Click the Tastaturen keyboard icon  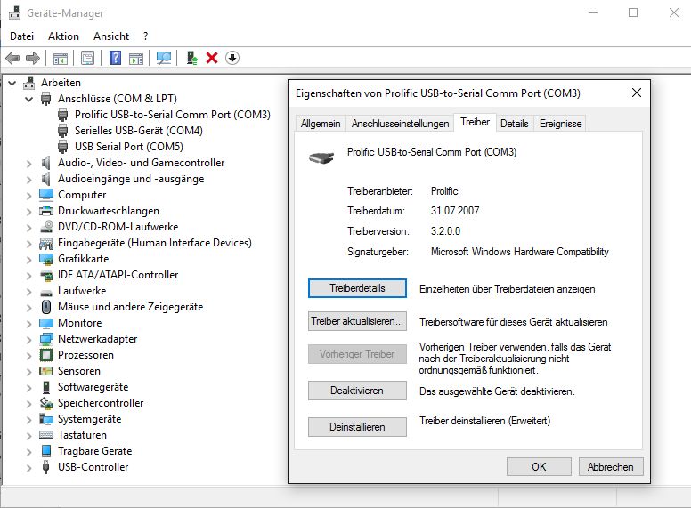coord(45,435)
